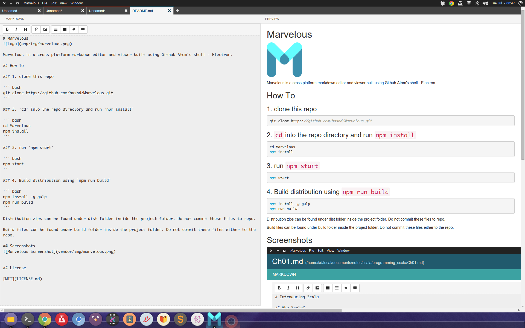Screen dimensions: 525x328
Task: Click the horizontal scrollbar at the bottom
Action: (172, 310)
